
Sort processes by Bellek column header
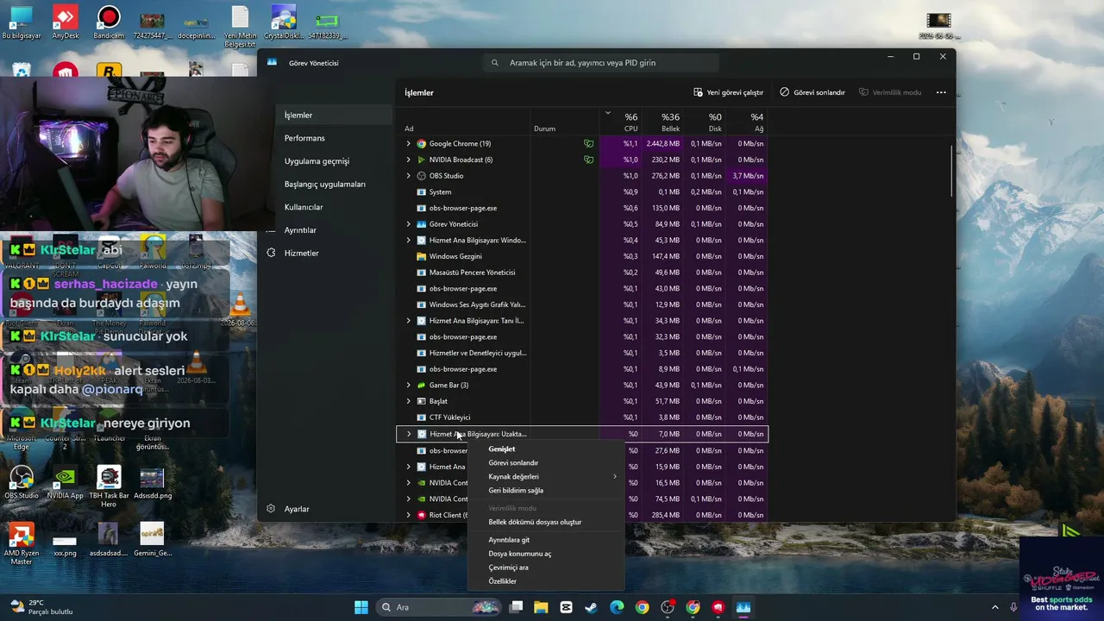click(663, 122)
